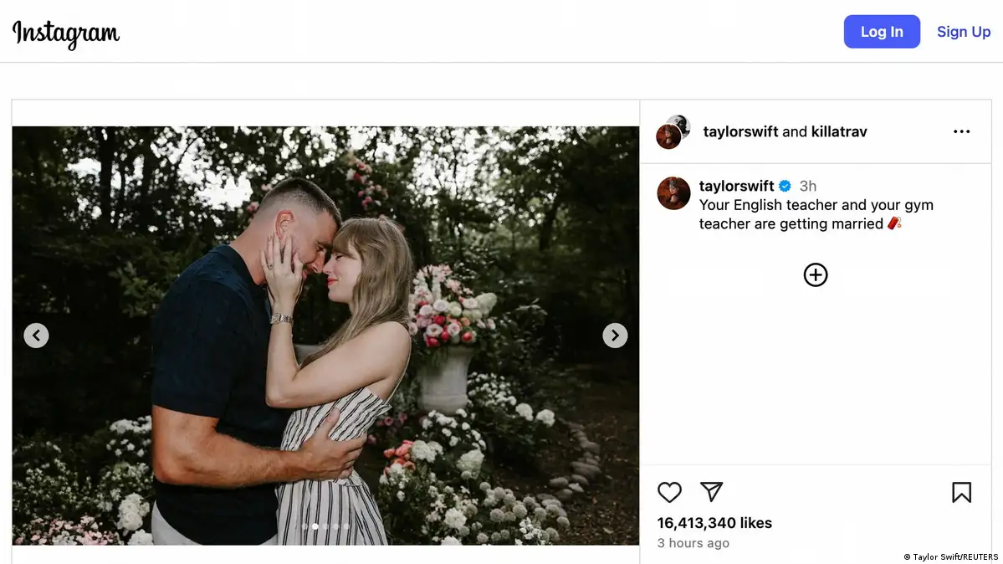View the 16,413,340 likes list

pos(714,523)
